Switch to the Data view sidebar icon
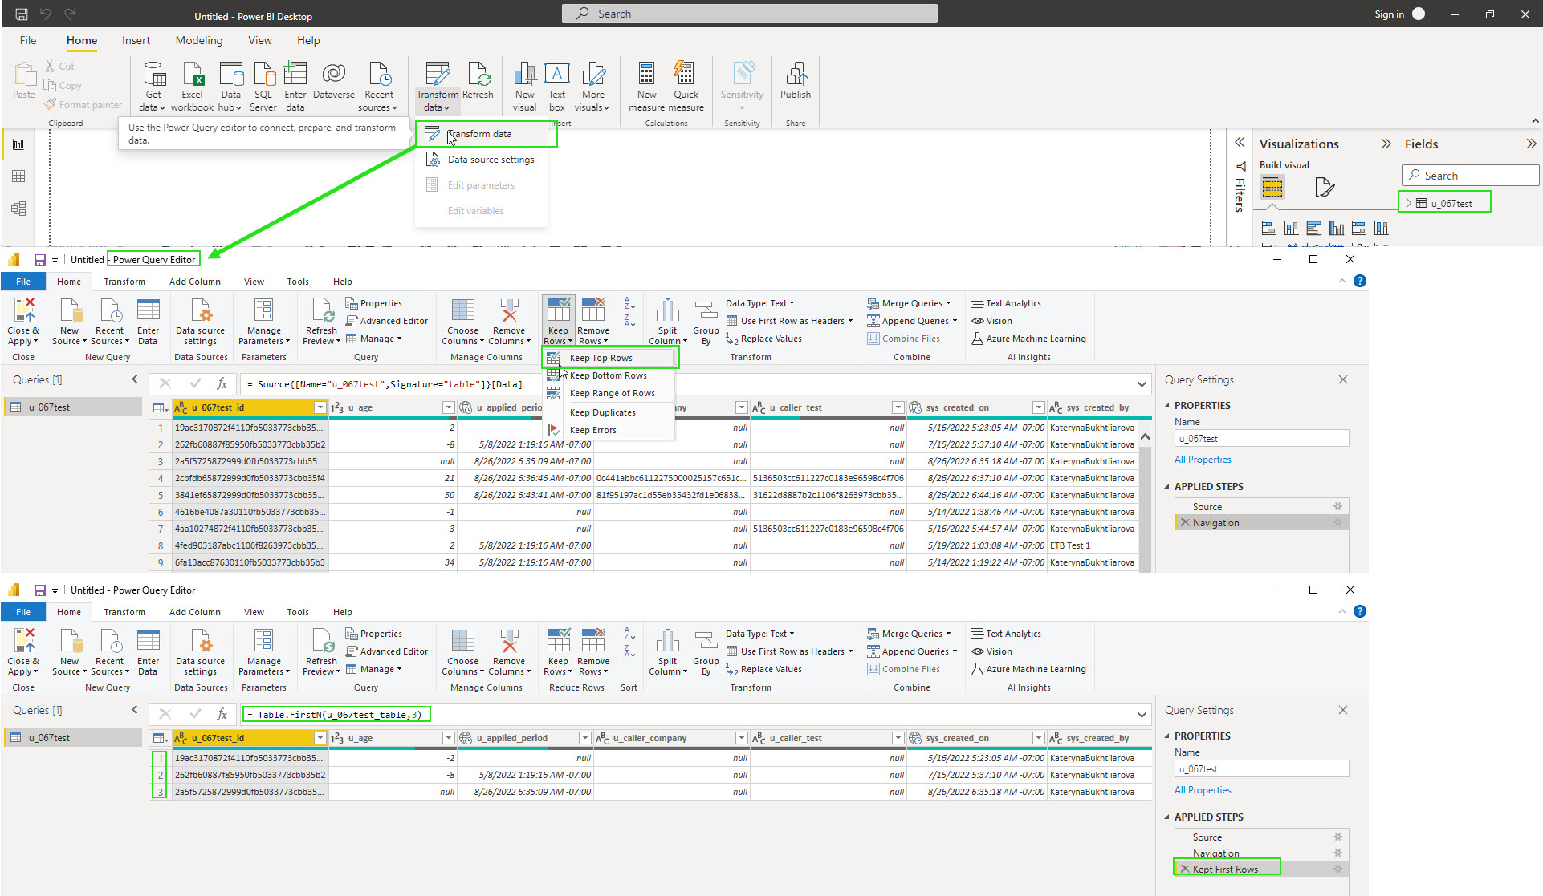 point(18,176)
